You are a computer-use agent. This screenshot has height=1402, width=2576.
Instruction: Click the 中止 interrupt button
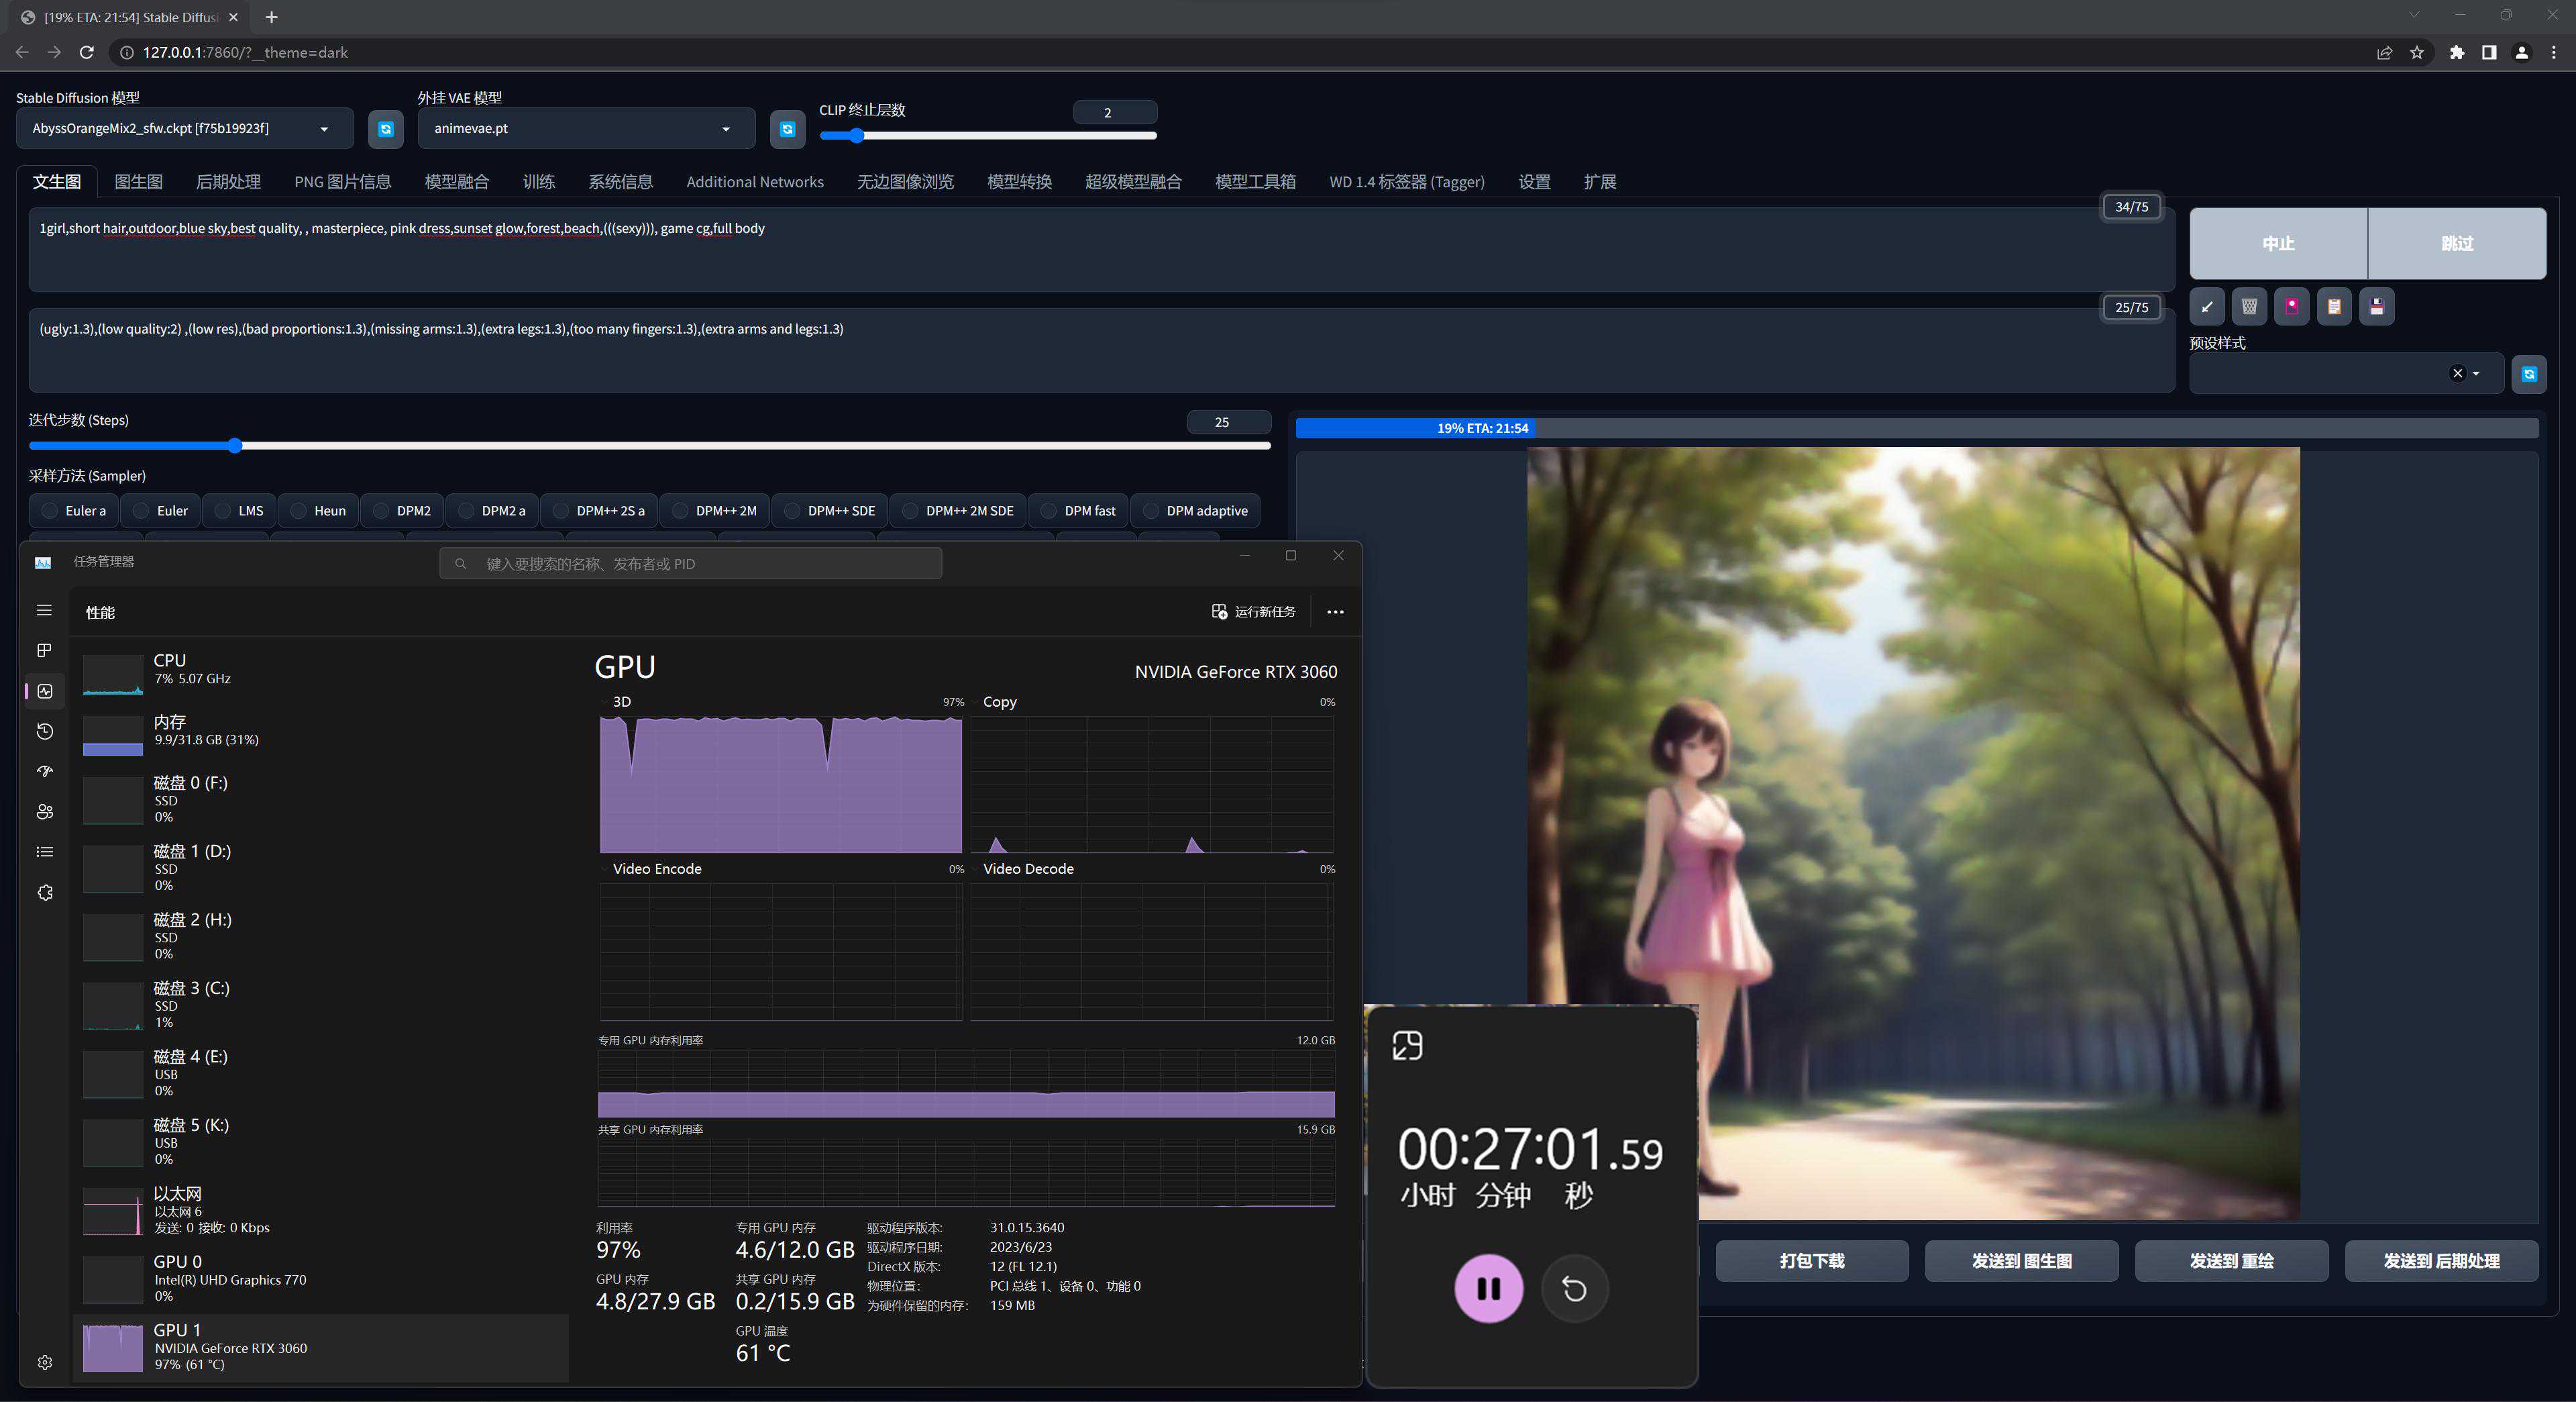tap(2278, 243)
